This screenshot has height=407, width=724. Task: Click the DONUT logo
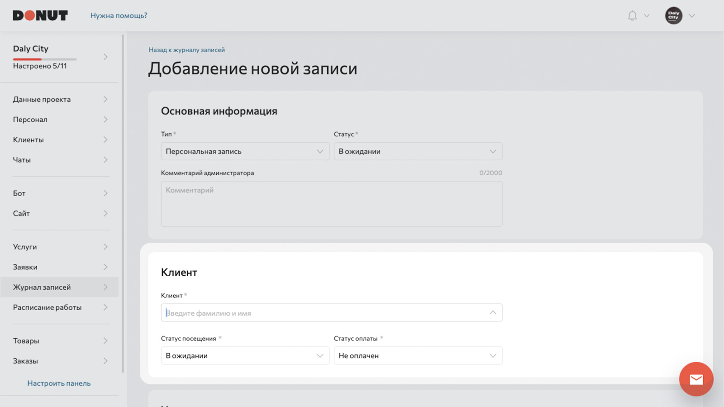click(x=40, y=15)
